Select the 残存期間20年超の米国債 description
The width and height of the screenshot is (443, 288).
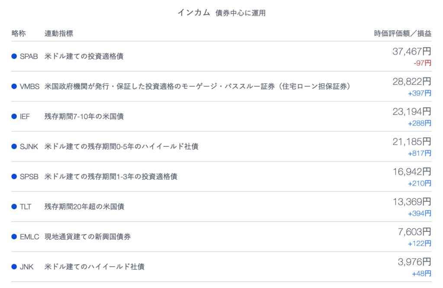84,207
